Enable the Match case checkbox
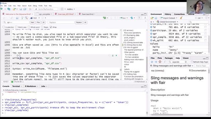211x119 pixels. point(16,27)
